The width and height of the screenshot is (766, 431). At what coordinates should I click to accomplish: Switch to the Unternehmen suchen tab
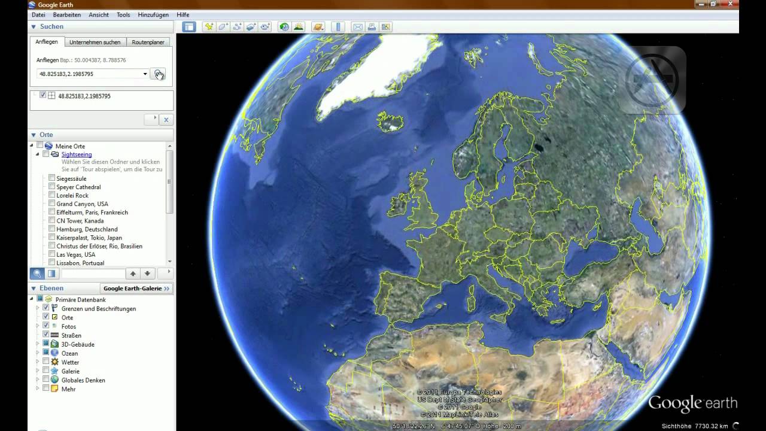tap(95, 42)
